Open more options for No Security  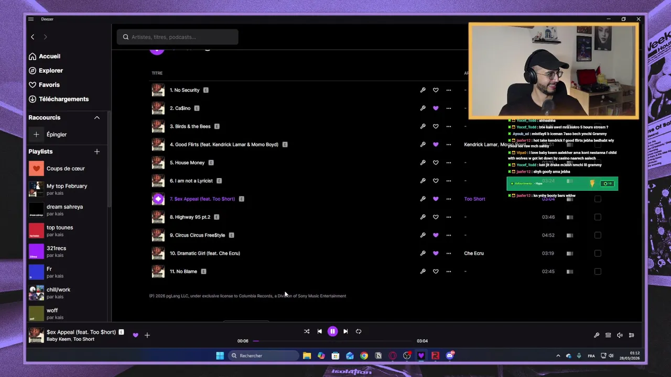pyautogui.click(x=448, y=90)
